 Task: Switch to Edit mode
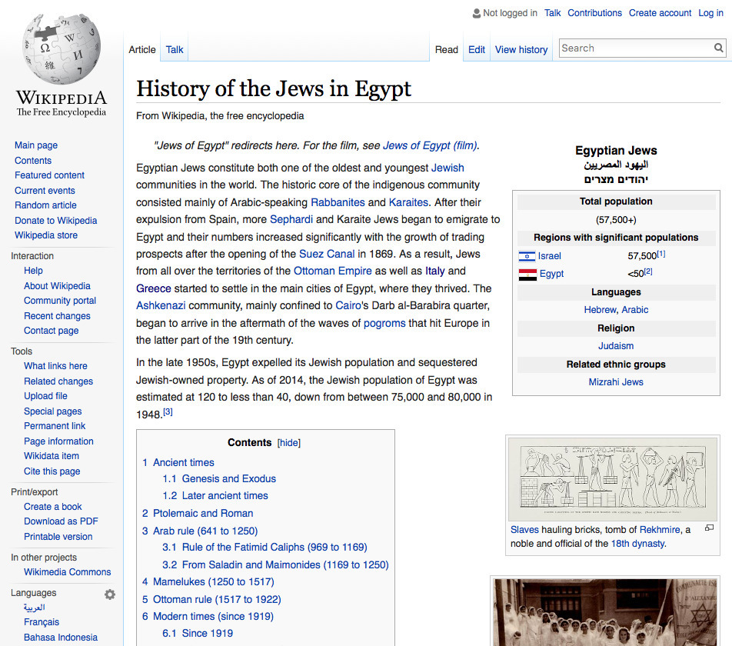pos(476,49)
